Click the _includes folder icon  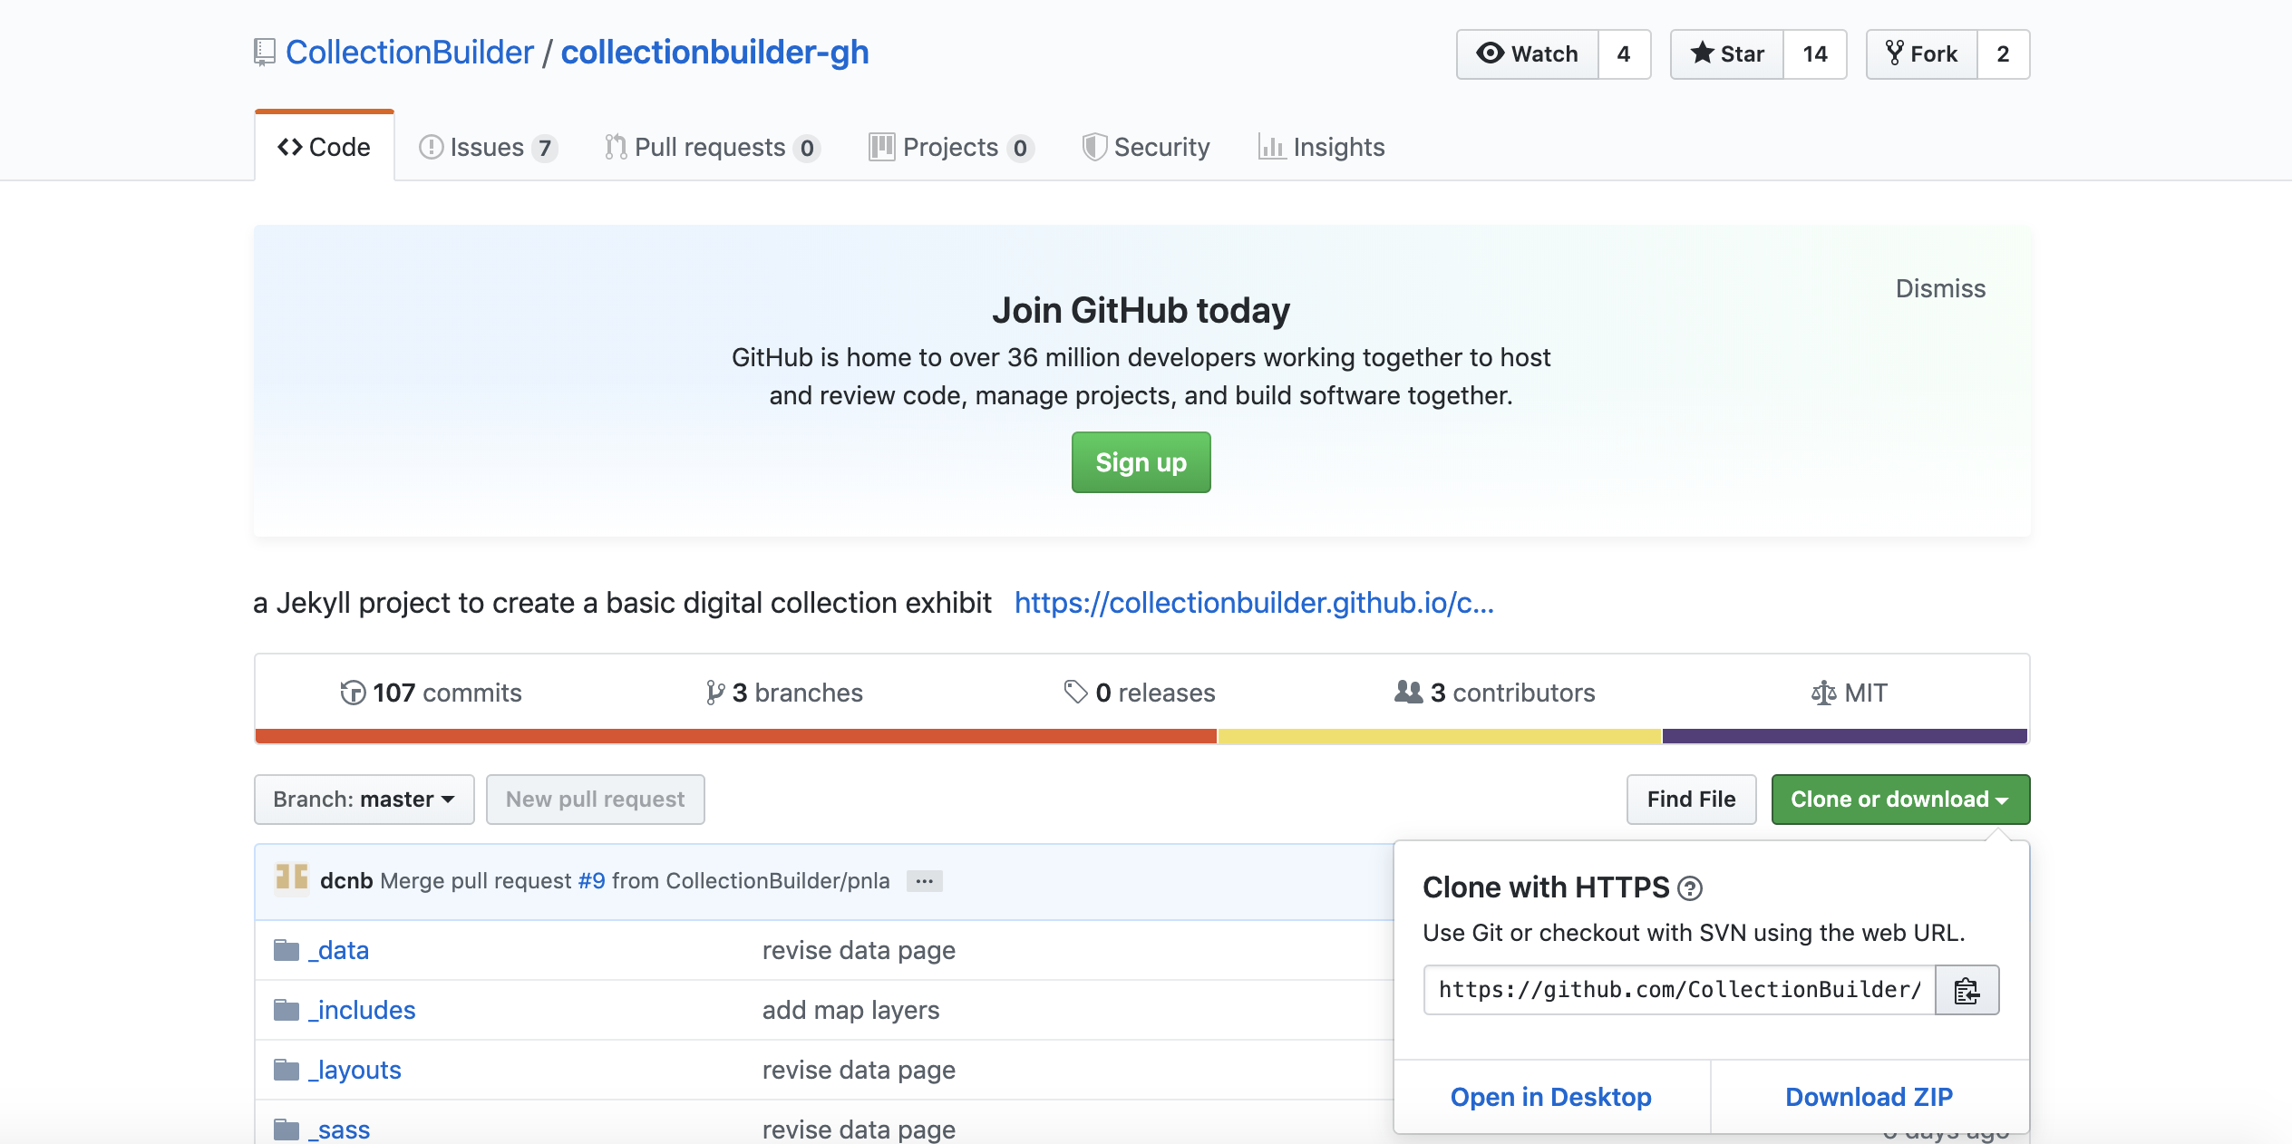click(x=286, y=1009)
